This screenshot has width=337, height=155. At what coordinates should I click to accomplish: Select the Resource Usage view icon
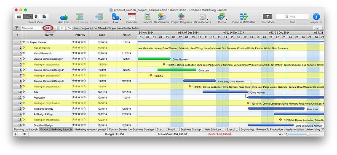[x=45, y=16]
